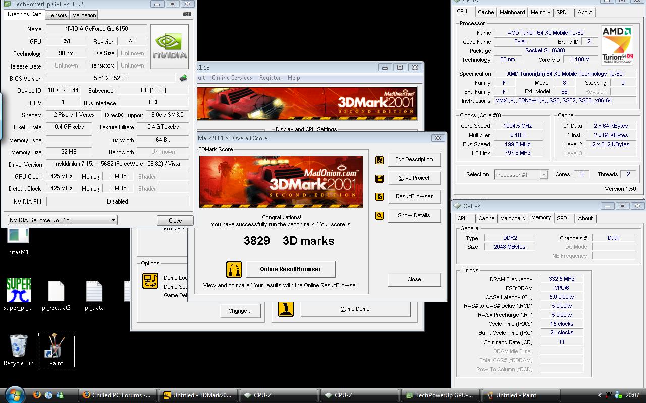Open the CPU tab in lower CPU-Z

click(x=462, y=218)
